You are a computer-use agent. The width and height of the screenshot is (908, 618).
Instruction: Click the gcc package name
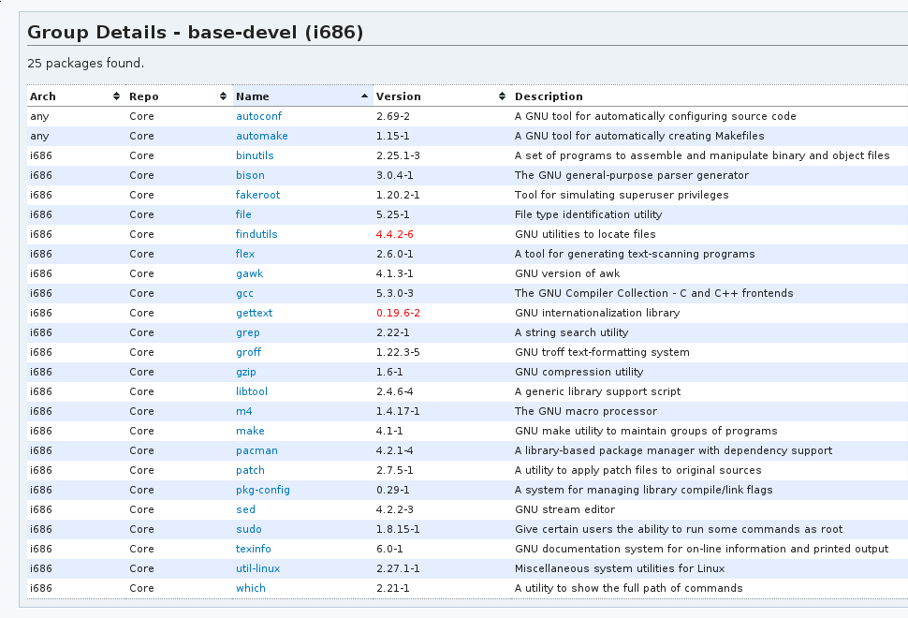click(x=244, y=293)
